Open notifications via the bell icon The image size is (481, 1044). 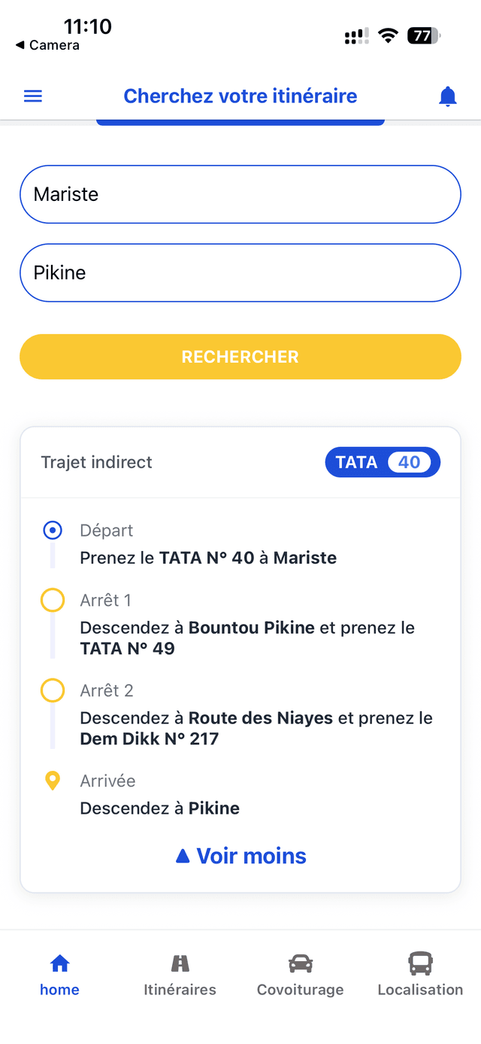pyautogui.click(x=447, y=96)
